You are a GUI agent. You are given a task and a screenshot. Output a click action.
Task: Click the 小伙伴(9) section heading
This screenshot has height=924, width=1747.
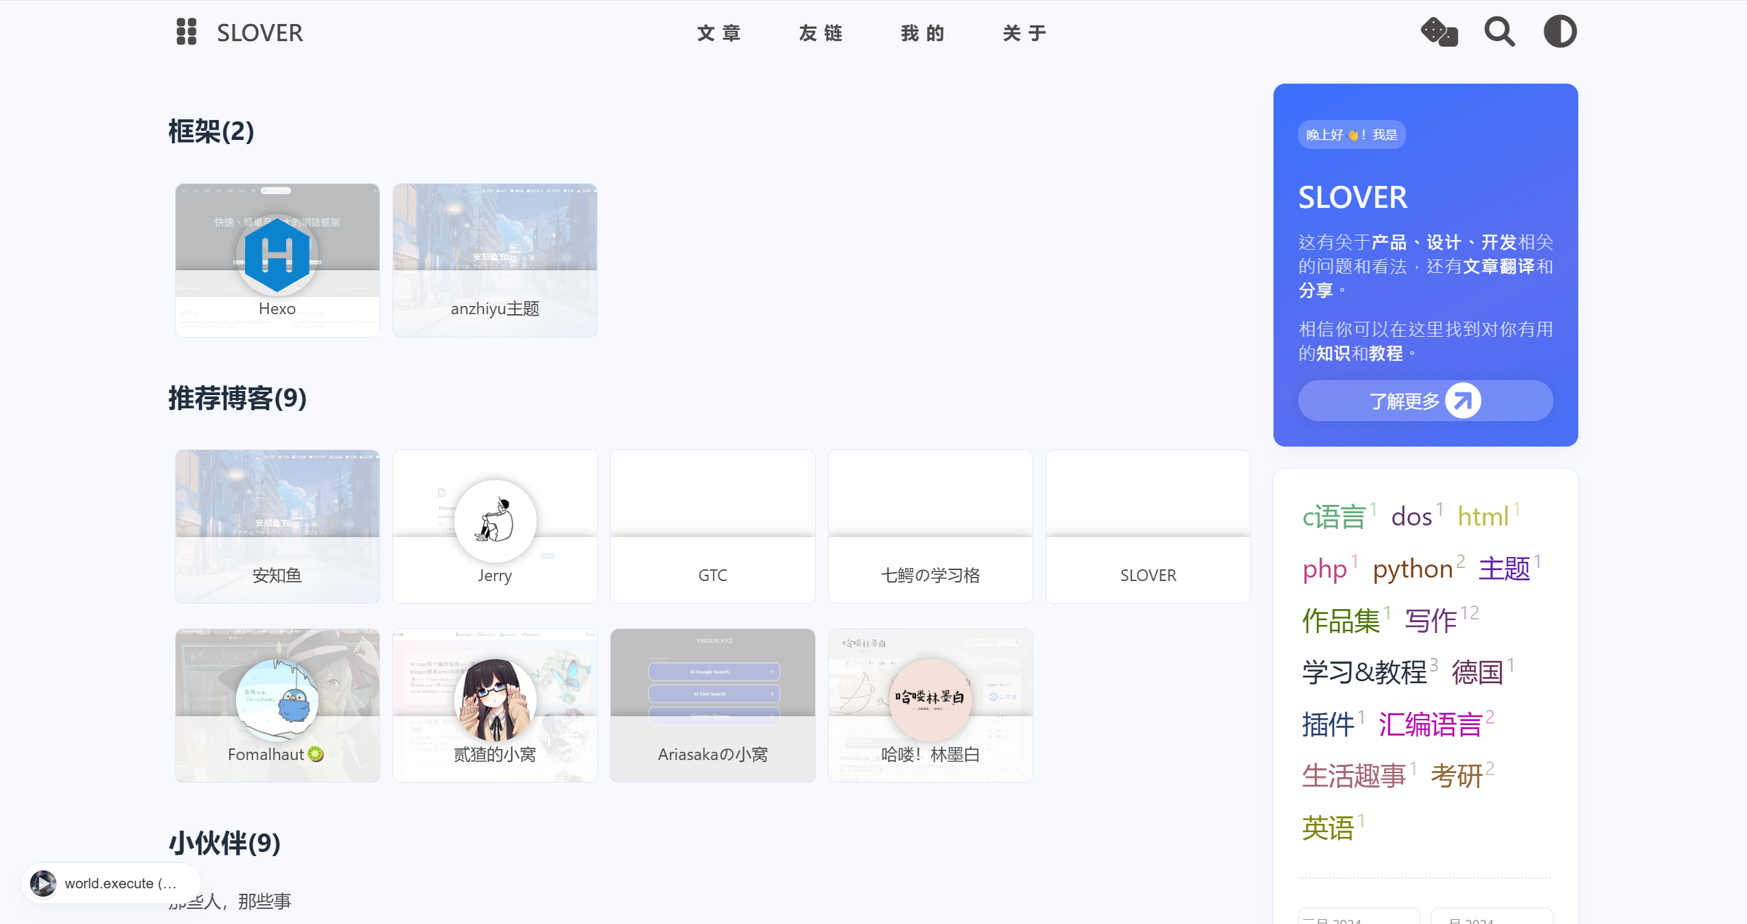(x=224, y=842)
